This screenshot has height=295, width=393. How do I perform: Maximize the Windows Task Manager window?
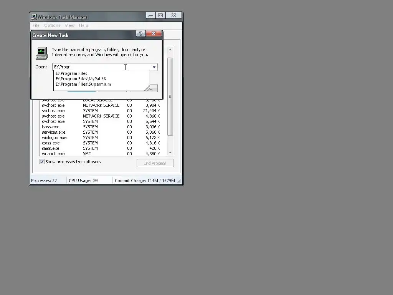pos(161,15)
